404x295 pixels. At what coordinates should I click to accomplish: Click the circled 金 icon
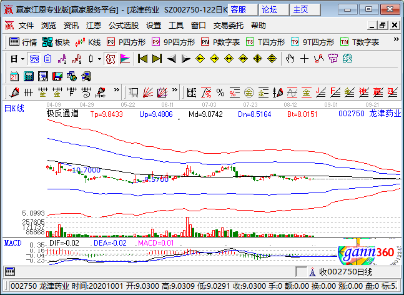249,92
